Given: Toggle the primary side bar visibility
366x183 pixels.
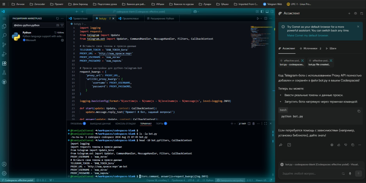Looking at the screenshot, I should 262,12.
